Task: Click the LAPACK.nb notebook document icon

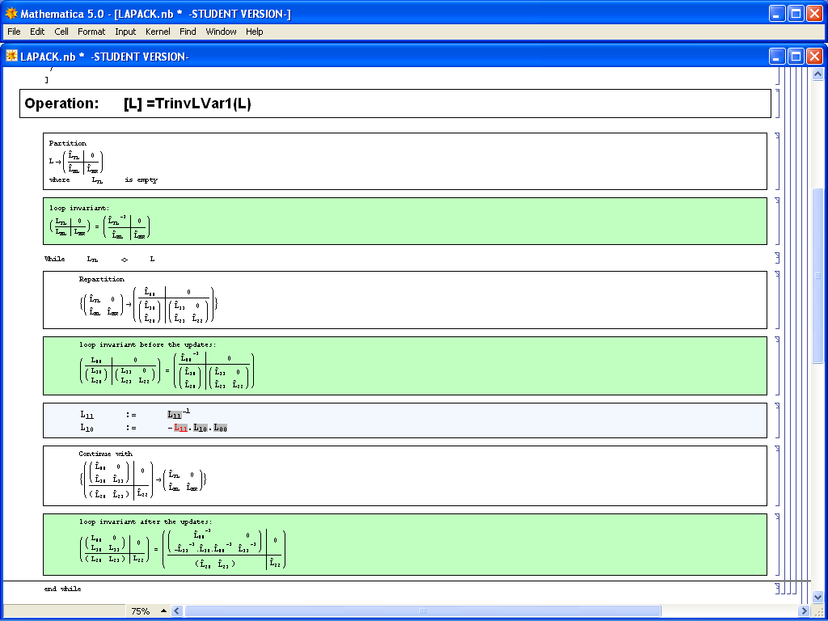Action: [x=11, y=56]
